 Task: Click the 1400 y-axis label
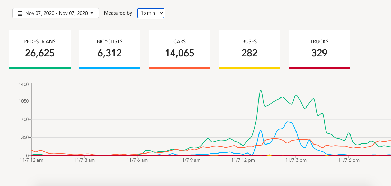pos(24,83)
